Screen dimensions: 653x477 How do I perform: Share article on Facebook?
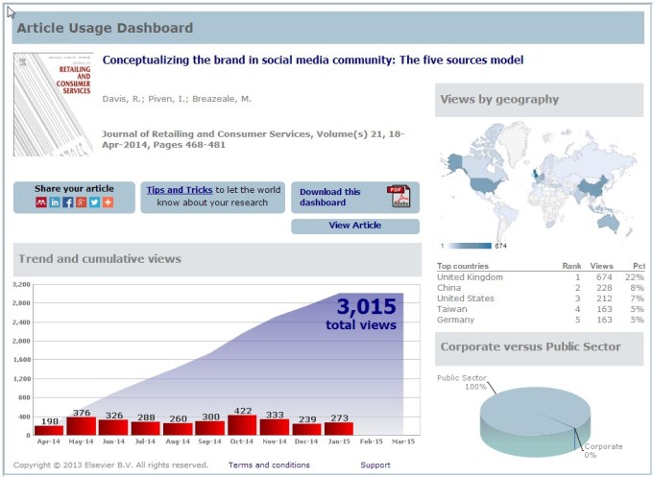(x=68, y=203)
